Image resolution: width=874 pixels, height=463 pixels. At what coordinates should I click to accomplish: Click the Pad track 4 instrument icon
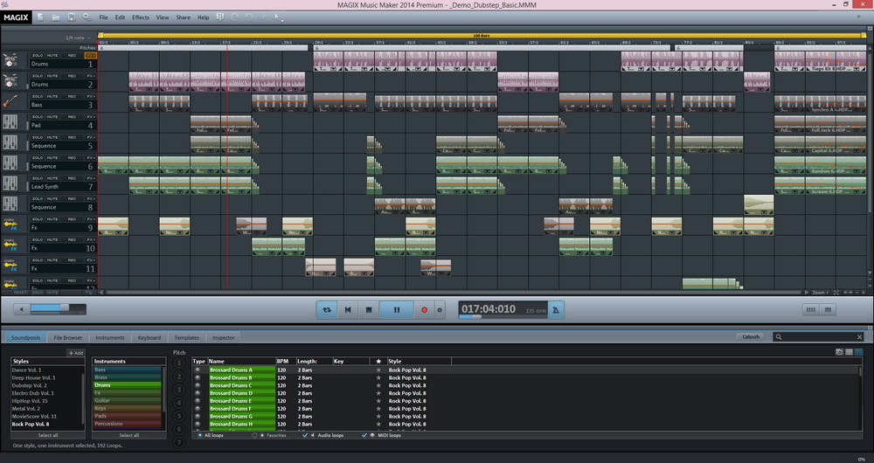click(10, 122)
